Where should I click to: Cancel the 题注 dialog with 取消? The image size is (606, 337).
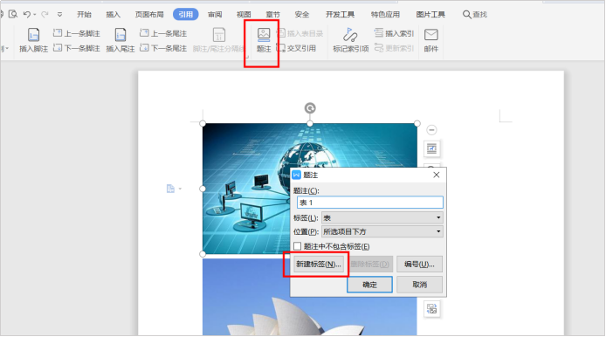coord(419,285)
